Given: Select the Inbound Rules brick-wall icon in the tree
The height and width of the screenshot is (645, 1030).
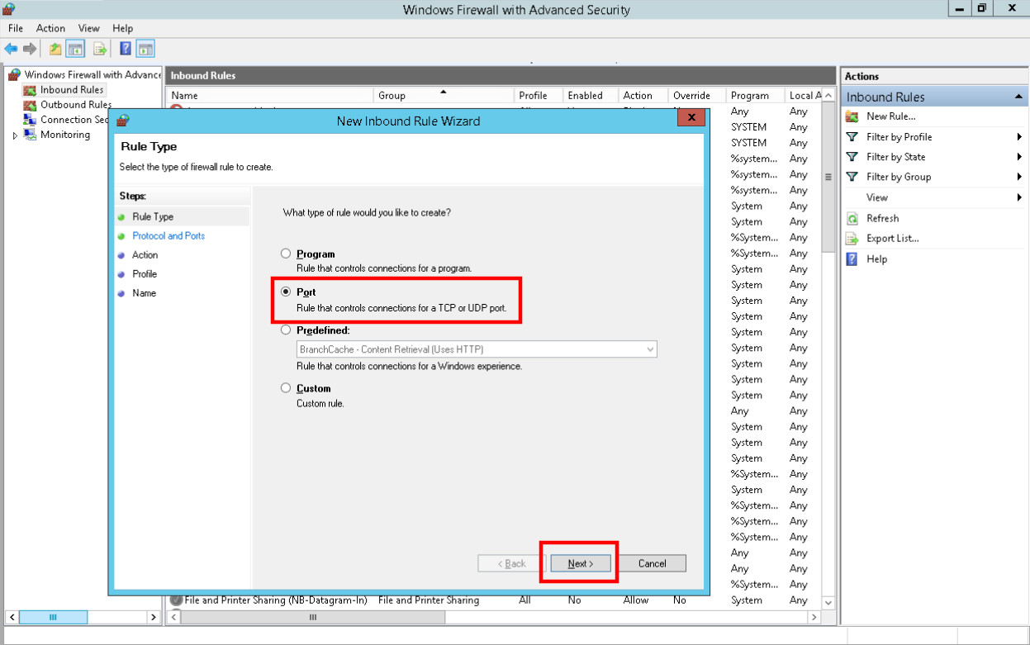Looking at the screenshot, I should (x=31, y=89).
